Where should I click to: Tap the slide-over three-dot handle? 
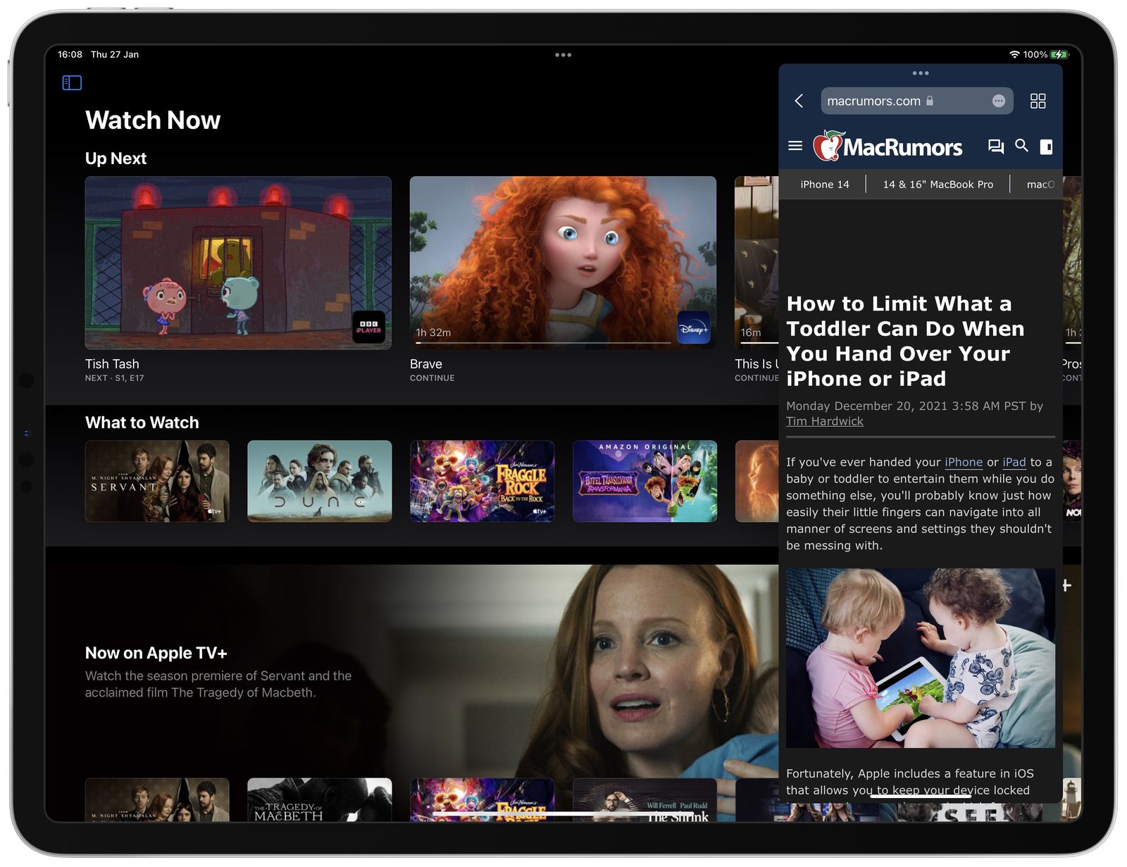(920, 73)
